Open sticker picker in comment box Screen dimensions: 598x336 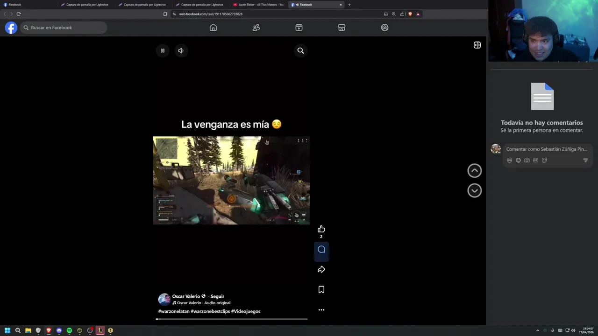coord(545,161)
